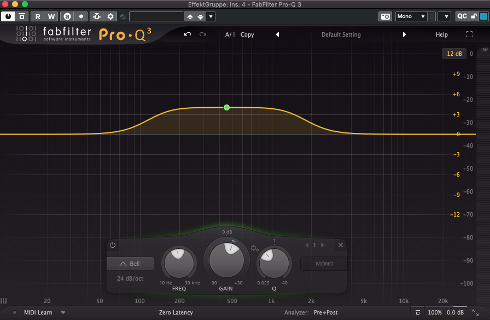
Task: Toggle the A/B state button
Action: pyautogui.click(x=230, y=34)
